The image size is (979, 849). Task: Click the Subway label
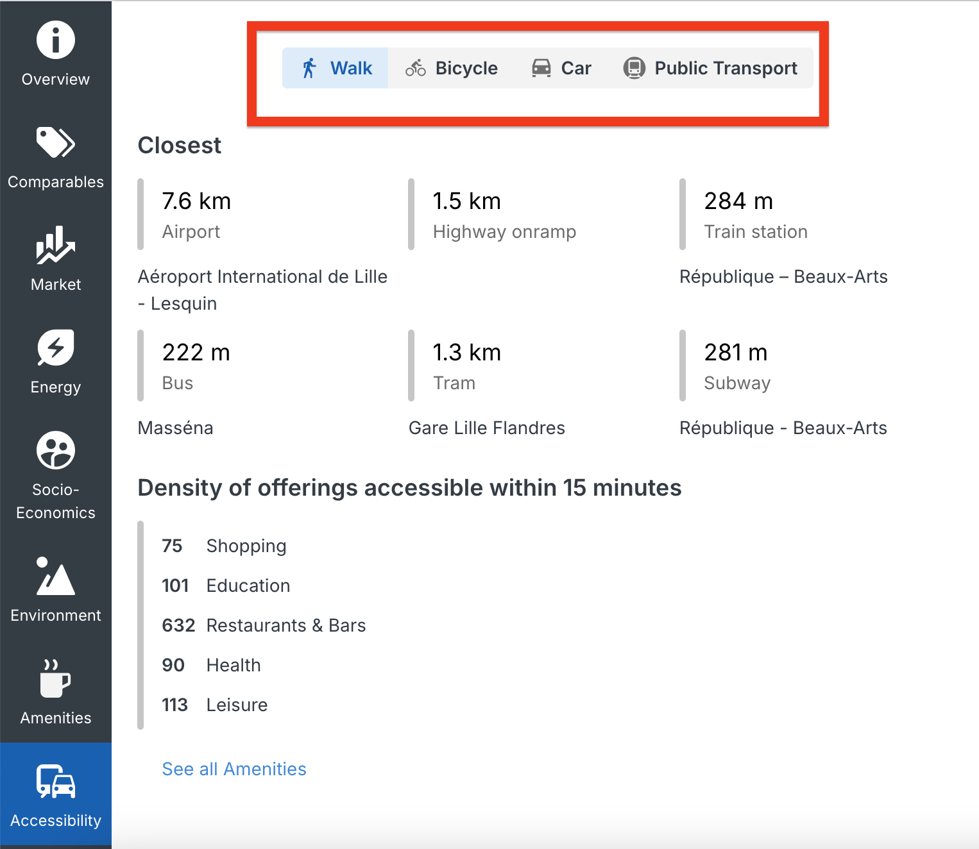[737, 383]
